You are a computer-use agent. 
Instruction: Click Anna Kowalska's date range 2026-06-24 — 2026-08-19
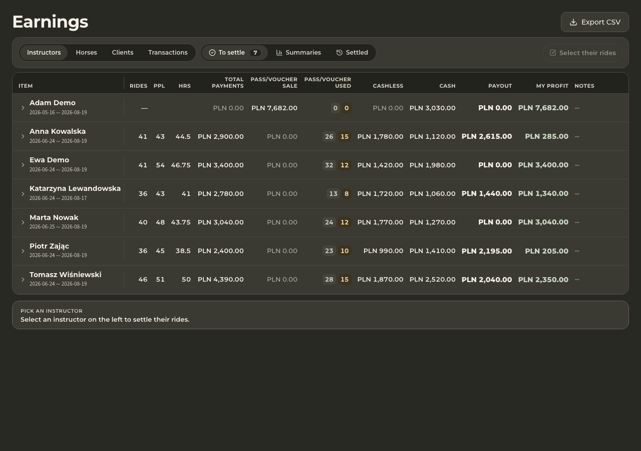pos(58,141)
